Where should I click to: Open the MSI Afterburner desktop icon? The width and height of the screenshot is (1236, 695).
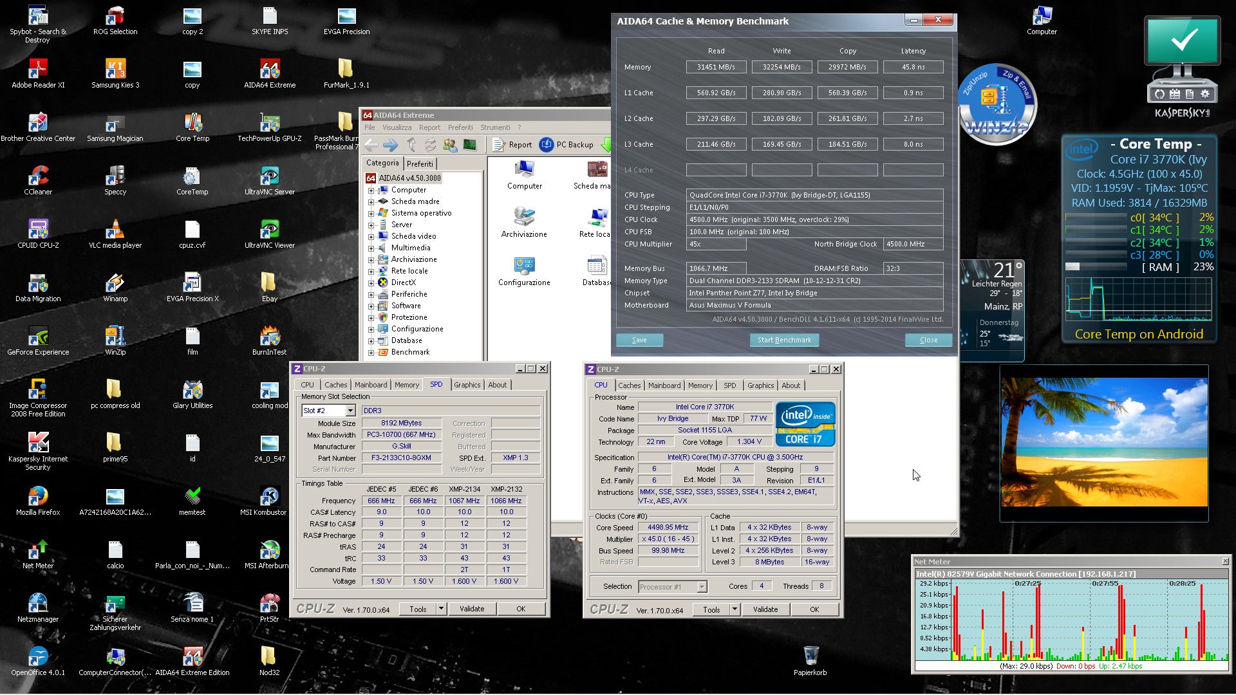267,554
